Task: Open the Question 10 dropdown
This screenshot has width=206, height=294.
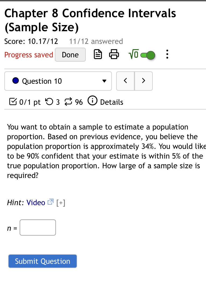Action: tap(104, 81)
